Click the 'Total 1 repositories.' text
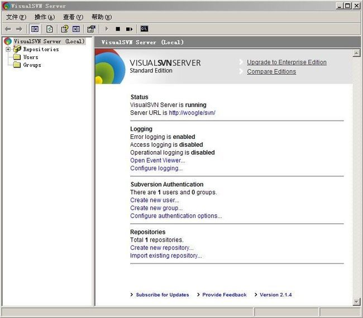363x318 pixels. [x=157, y=240]
